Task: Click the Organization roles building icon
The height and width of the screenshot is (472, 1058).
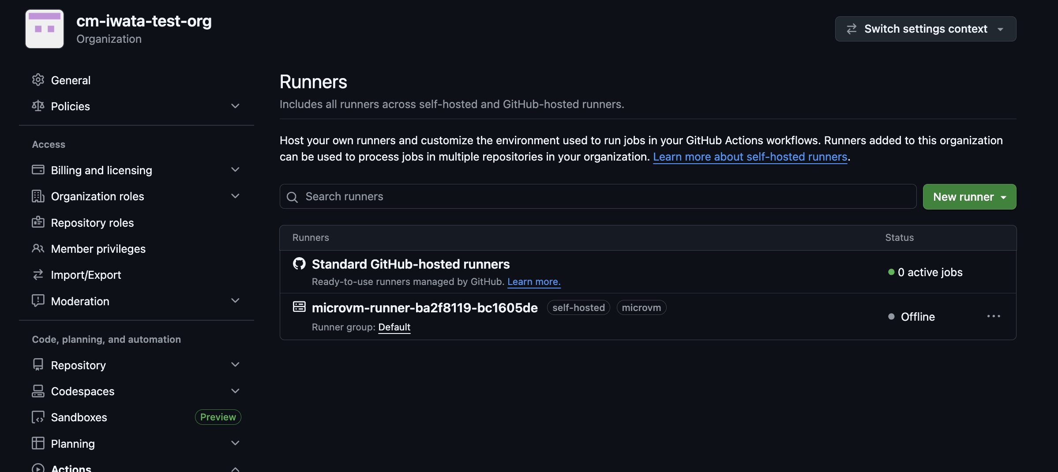Action: [38, 196]
